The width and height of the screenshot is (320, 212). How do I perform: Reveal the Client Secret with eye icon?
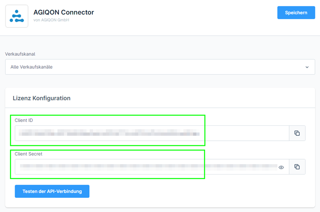[x=281, y=167]
